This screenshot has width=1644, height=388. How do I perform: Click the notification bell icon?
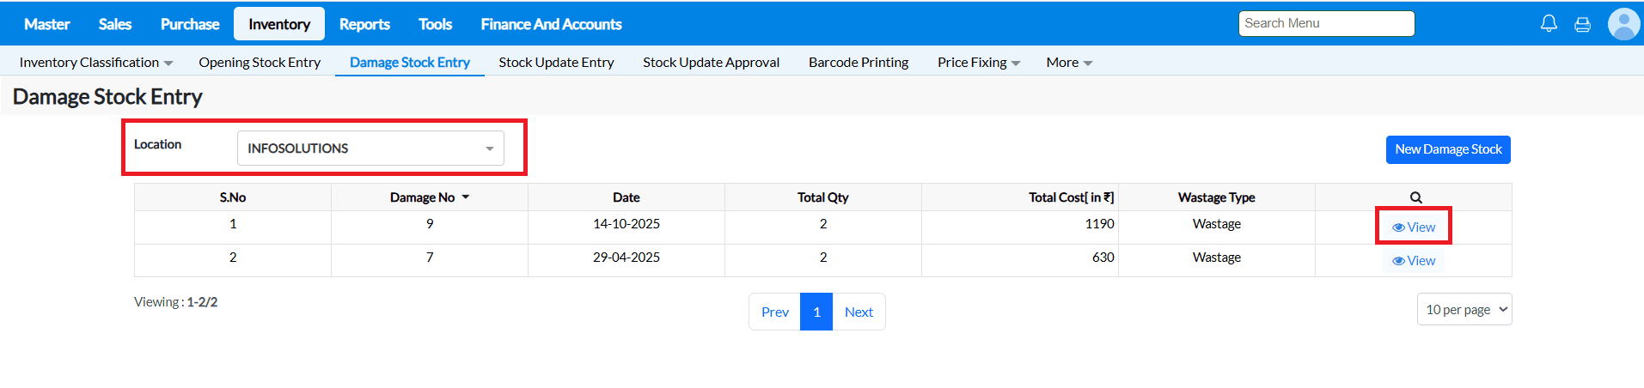[x=1549, y=24]
